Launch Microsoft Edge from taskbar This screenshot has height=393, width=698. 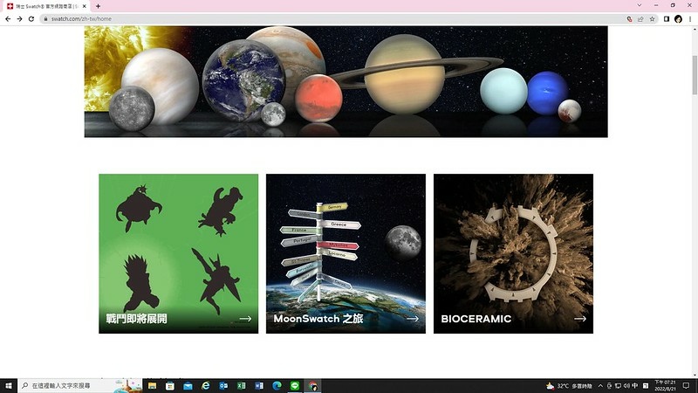point(277,385)
